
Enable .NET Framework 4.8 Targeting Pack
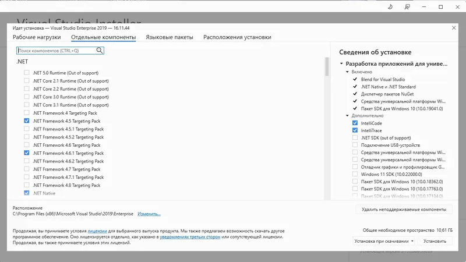coord(27,185)
